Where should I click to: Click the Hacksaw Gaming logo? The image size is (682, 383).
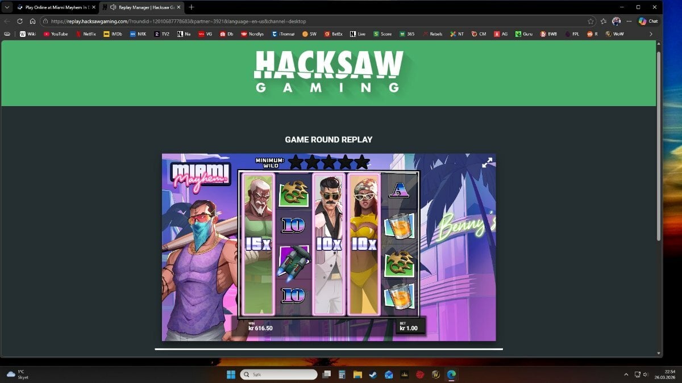coord(328,71)
